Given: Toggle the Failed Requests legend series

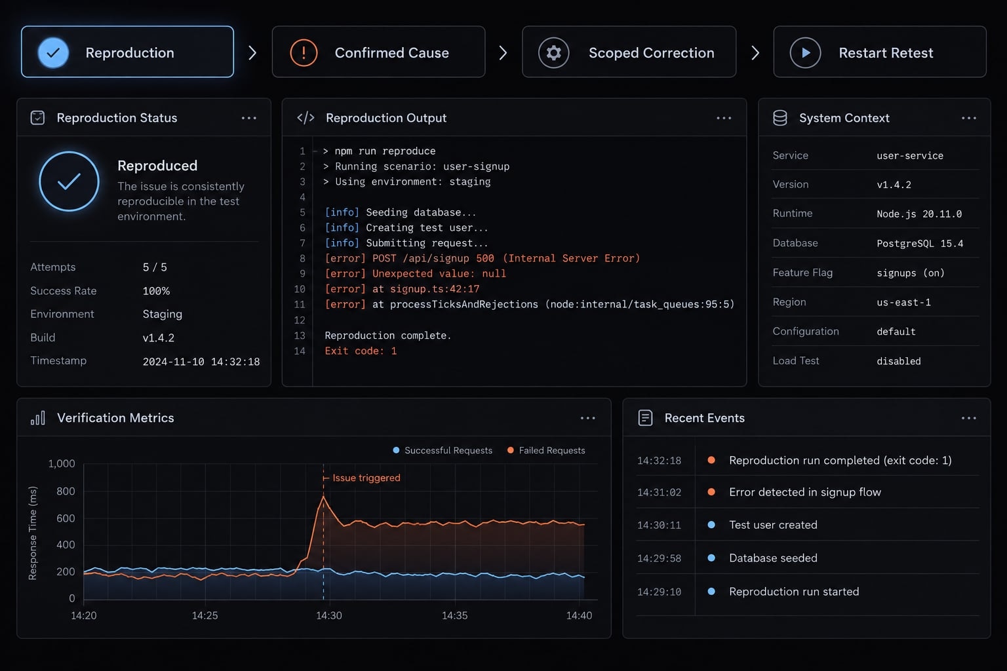Looking at the screenshot, I should pyautogui.click(x=546, y=450).
